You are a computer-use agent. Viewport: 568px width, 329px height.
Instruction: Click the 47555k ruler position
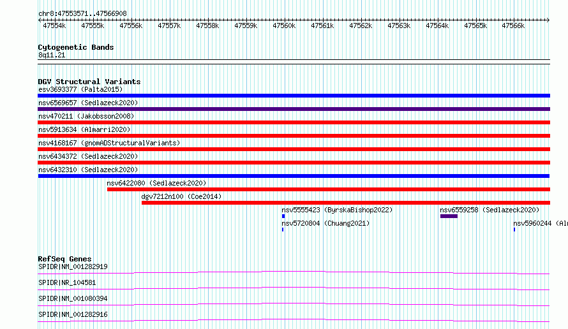pyautogui.click(x=93, y=26)
